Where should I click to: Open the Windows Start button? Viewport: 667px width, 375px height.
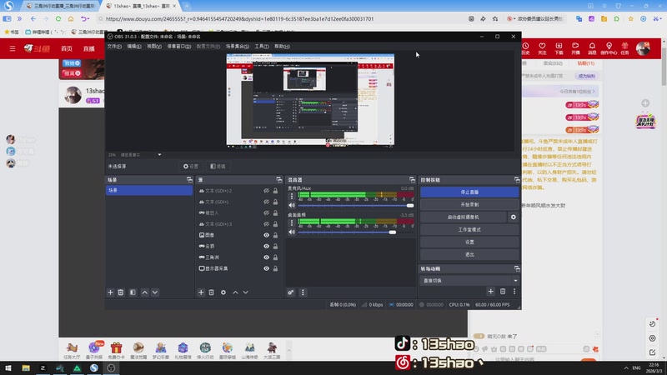[8, 367]
